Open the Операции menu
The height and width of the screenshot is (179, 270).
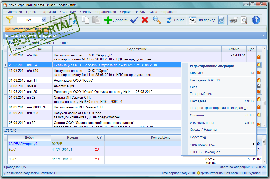click(14, 12)
